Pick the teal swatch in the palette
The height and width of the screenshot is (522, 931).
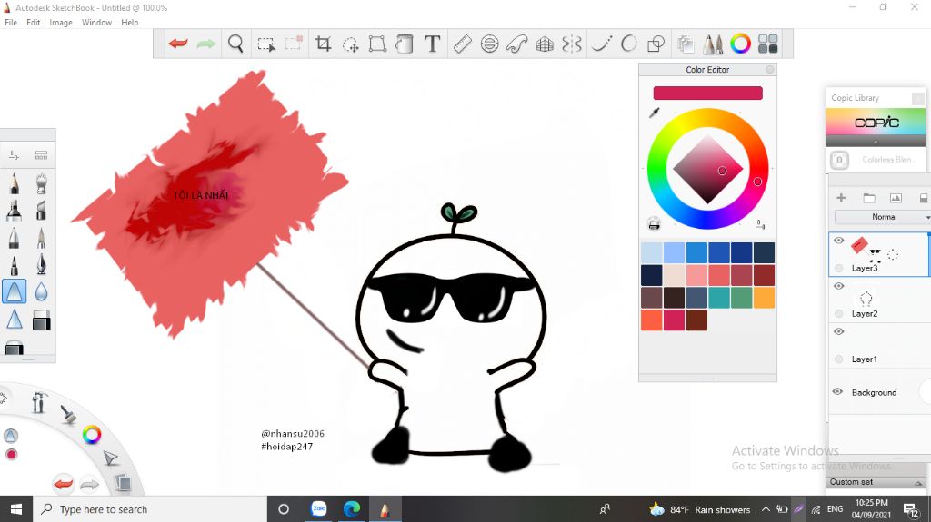(719, 298)
